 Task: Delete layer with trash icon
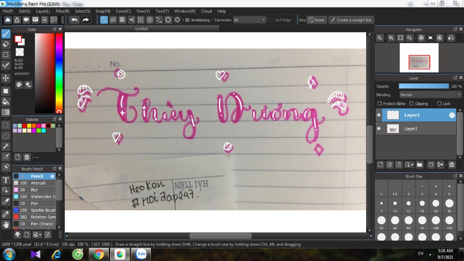(452, 164)
